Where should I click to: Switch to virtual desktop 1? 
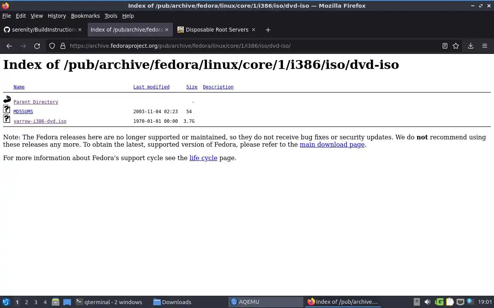17,302
